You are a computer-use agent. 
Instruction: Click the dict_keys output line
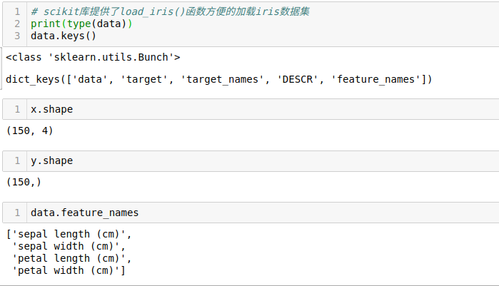(219, 79)
